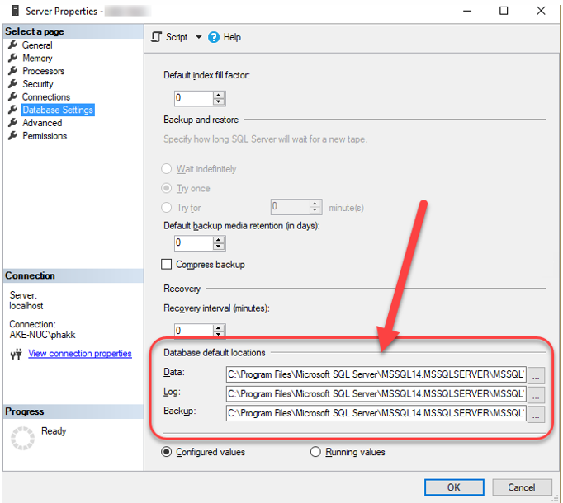Browse for the Backup default location

(537, 413)
